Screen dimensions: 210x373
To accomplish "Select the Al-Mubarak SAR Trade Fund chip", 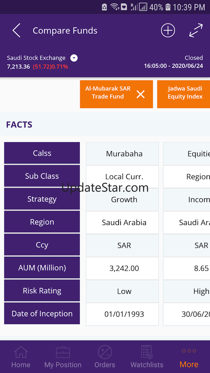I will pos(116,94).
